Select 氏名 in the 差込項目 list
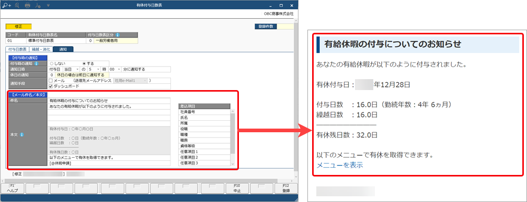 [x=204, y=117]
